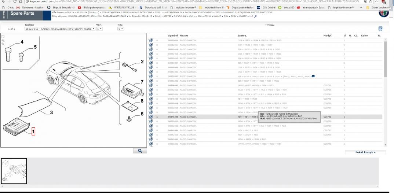Screen dimensions: 394x193
Task: Add part 50546586 to cart
Action: point(151,117)
